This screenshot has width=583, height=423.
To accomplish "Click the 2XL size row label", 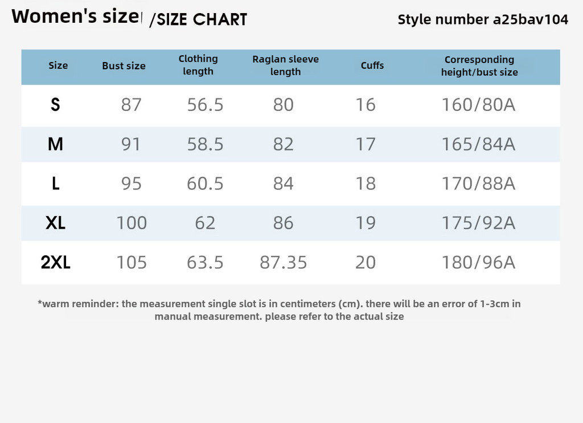I will [55, 262].
